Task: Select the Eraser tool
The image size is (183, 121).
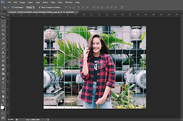Action: (3, 61)
